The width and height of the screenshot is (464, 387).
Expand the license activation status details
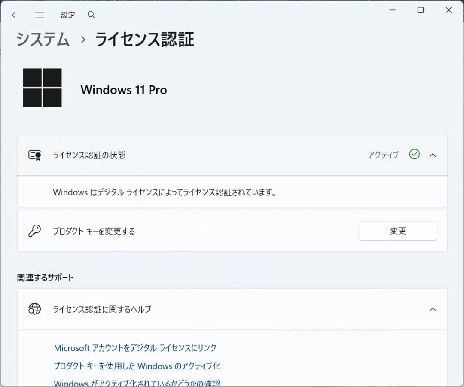point(433,155)
